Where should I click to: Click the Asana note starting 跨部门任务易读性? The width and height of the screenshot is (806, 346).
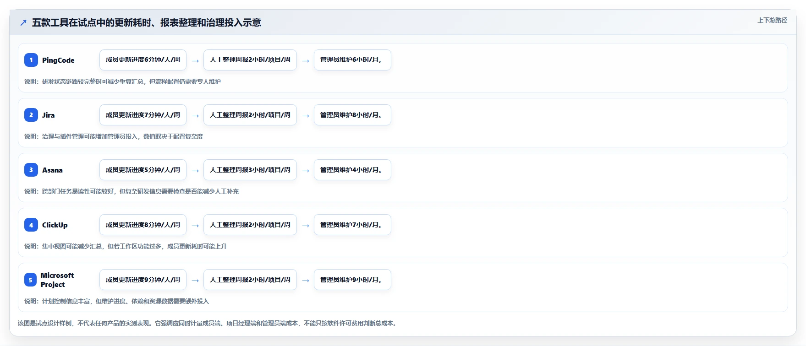click(x=132, y=191)
